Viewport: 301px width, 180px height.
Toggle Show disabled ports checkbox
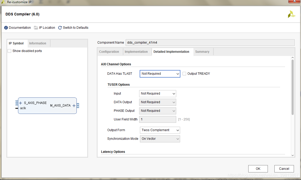[9, 51]
